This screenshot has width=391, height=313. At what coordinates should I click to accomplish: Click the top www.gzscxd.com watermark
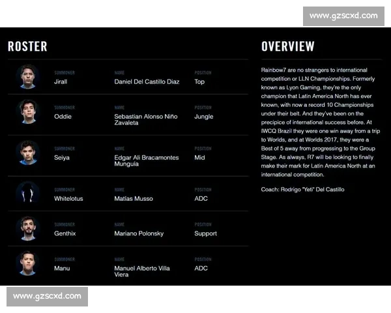coord(343,16)
